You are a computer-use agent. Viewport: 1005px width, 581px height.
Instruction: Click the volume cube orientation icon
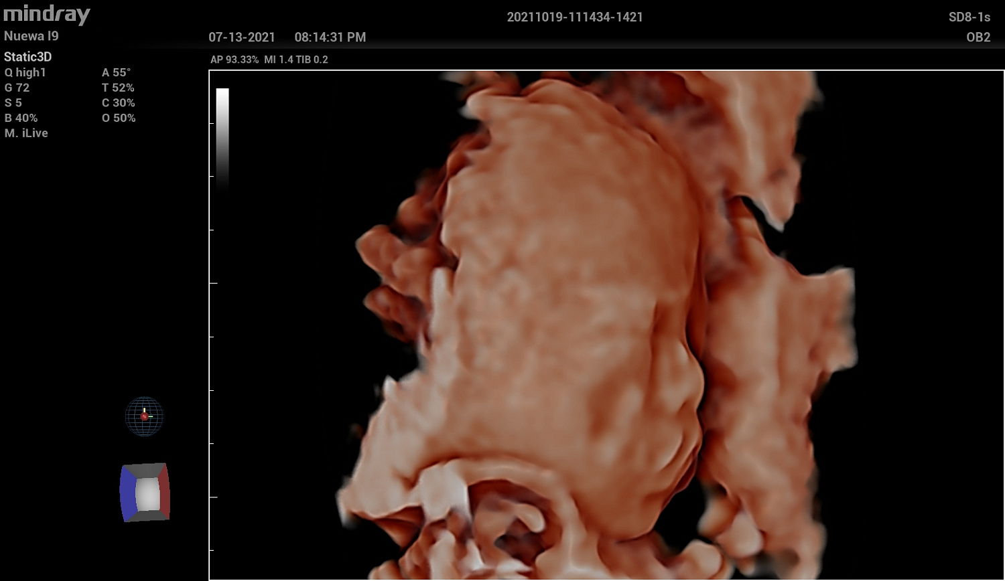point(145,493)
